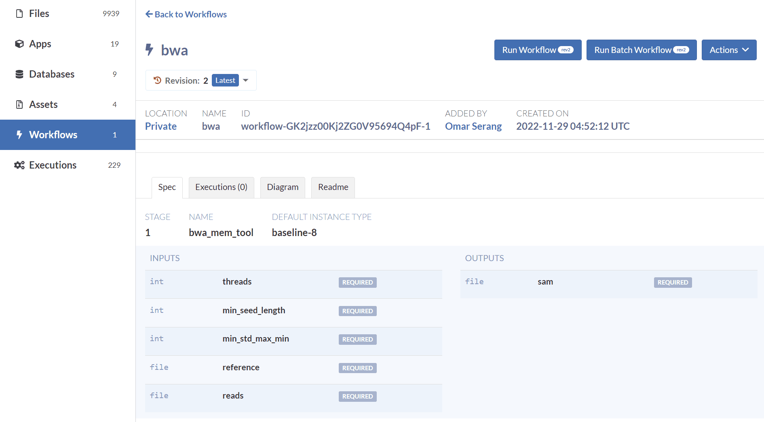Select the Readme tab
The width and height of the screenshot is (764, 422).
pyautogui.click(x=333, y=187)
